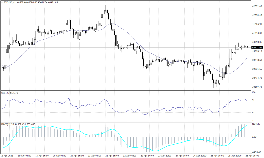The width and height of the screenshot is (264, 158).
Task: Switch to the RSI panel
Action: click(129, 106)
